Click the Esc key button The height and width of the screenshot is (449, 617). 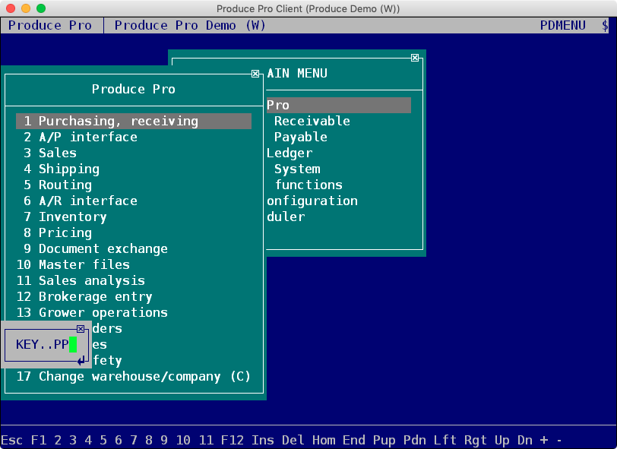click(x=12, y=440)
